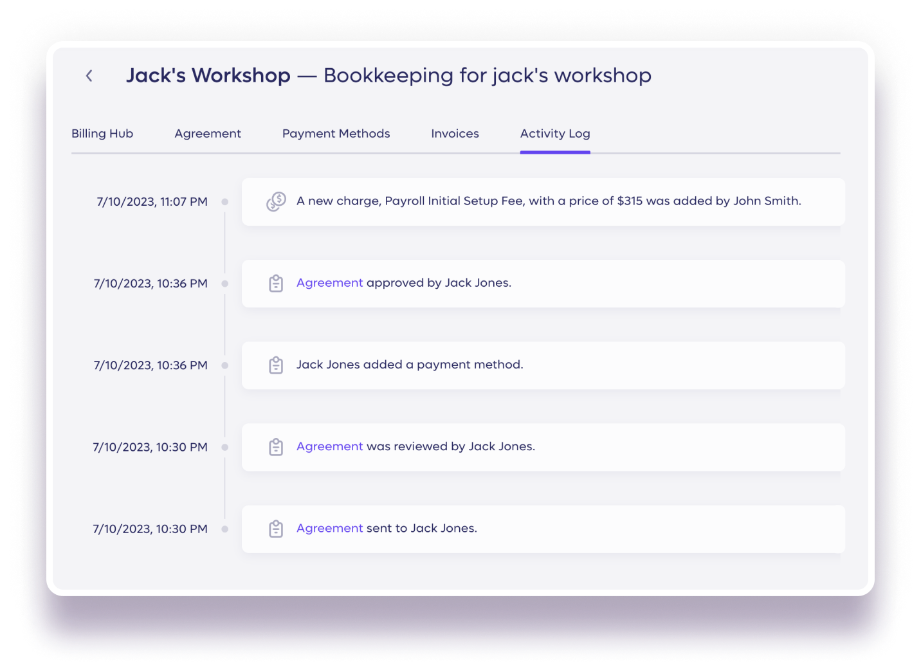The width and height of the screenshot is (921, 665).
Task: Open the Invoices tab
Action: click(x=455, y=134)
